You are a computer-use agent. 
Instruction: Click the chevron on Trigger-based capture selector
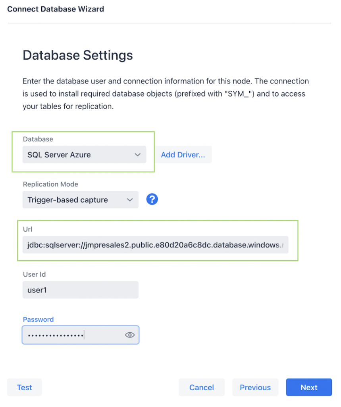[x=131, y=200]
